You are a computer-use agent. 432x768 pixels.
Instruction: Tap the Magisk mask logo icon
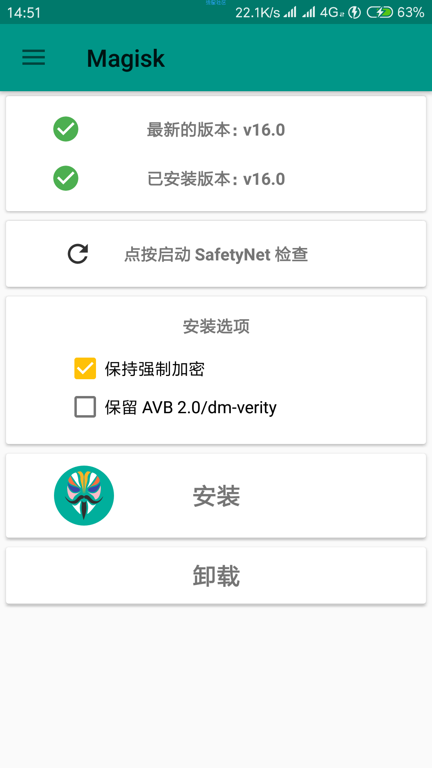tap(84, 496)
